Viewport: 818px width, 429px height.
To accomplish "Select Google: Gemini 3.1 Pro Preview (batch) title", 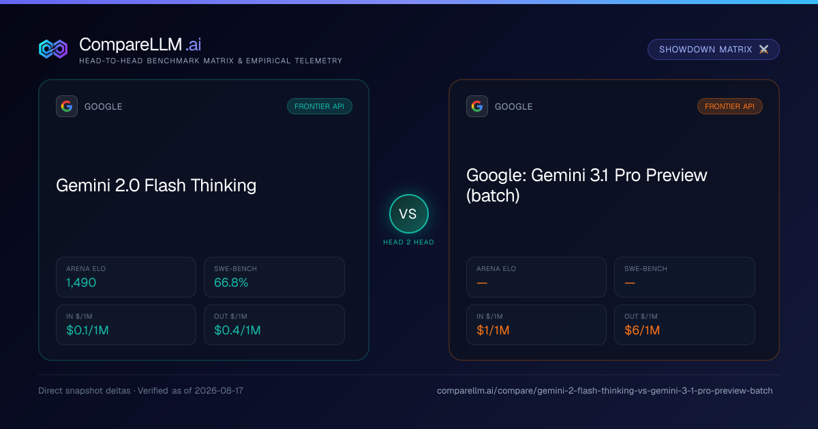I will pyautogui.click(x=587, y=185).
